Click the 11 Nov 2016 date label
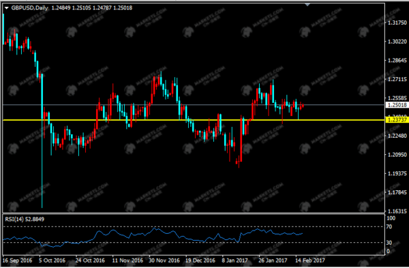Image resolution: width=409 pixels, height=268 pixels. pos(127,260)
